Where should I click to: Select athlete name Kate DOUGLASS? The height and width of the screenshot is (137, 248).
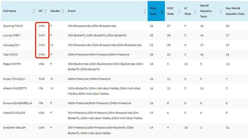14,113
